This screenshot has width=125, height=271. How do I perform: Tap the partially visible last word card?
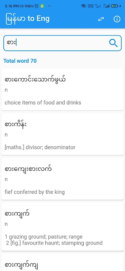pos(62,263)
